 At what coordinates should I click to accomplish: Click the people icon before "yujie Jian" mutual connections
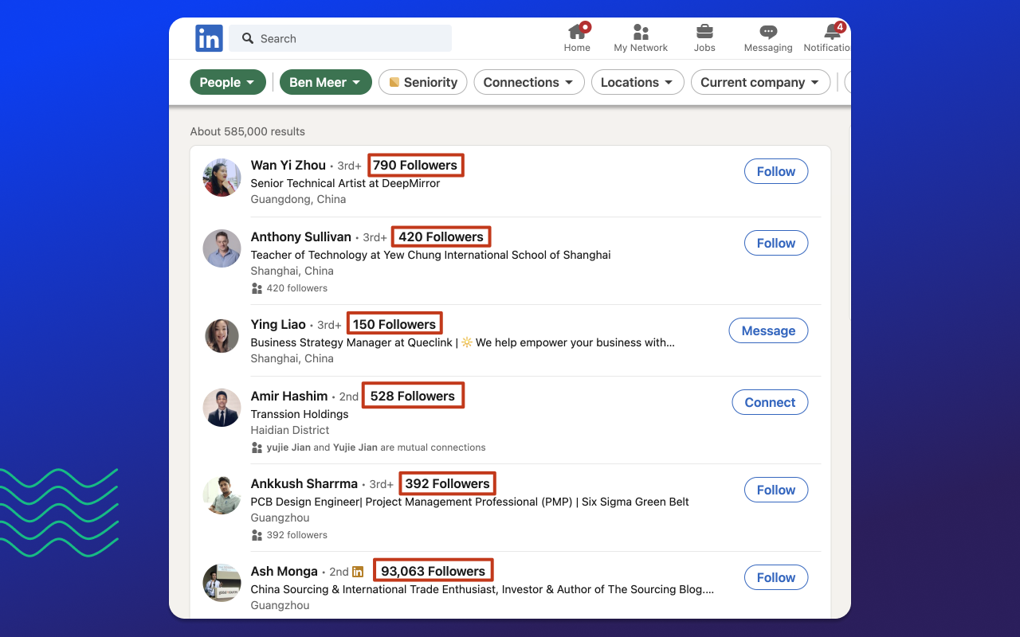(x=257, y=447)
